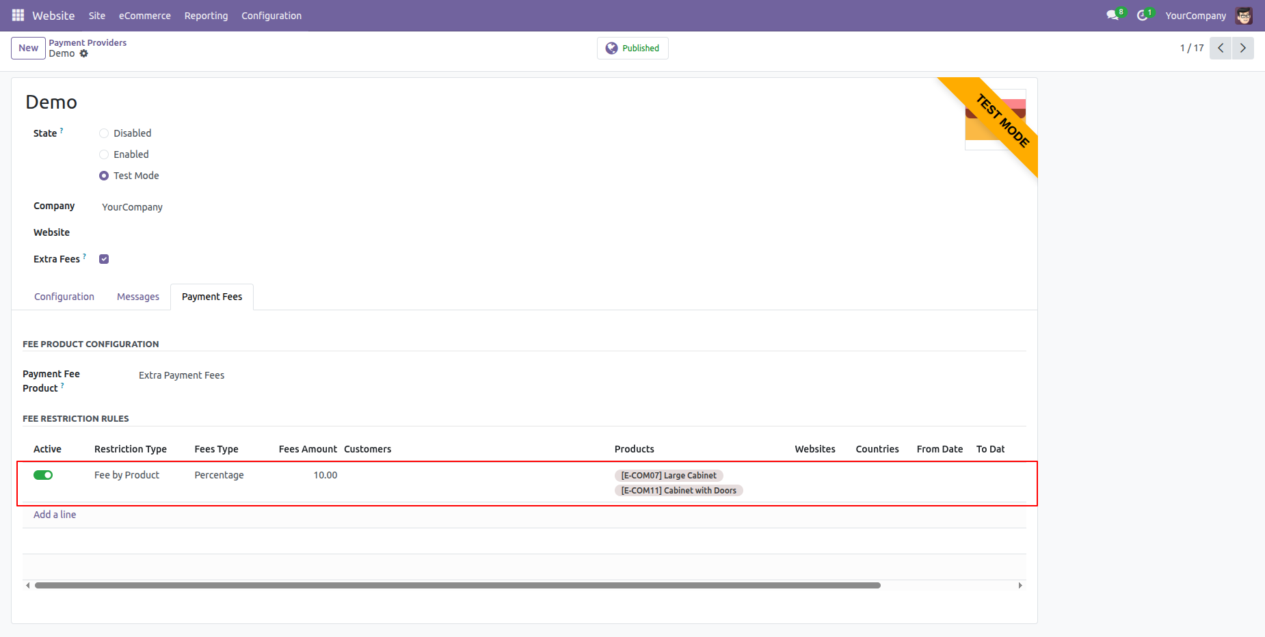The image size is (1265, 637).
Task: Click the New record button
Action: (28, 48)
